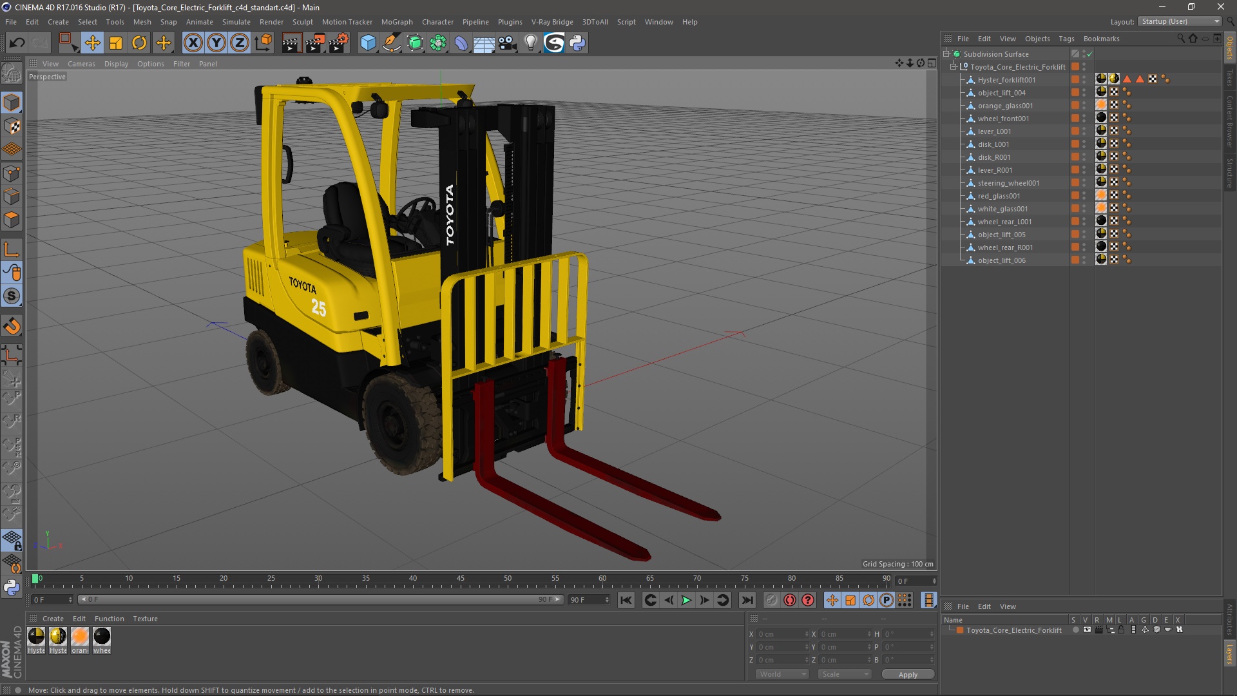The width and height of the screenshot is (1237, 696).
Task: Toggle Enable Axis tool in sidebar
Action: [12, 249]
